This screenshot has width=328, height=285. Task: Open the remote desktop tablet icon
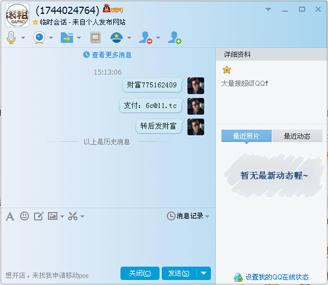pos(95,38)
